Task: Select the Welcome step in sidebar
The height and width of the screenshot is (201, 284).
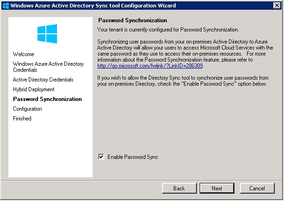Action: [24, 54]
